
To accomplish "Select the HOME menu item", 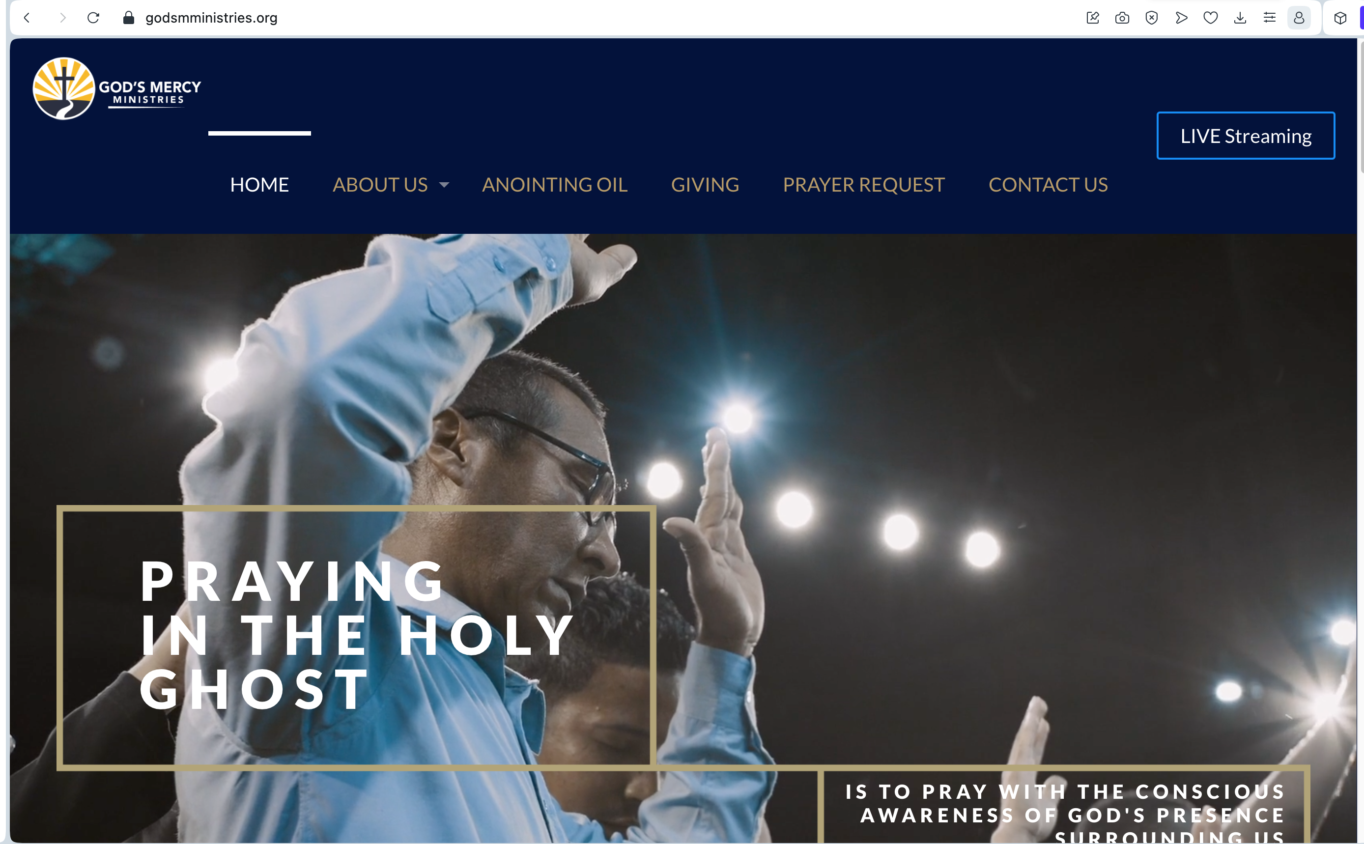I will click(x=259, y=185).
